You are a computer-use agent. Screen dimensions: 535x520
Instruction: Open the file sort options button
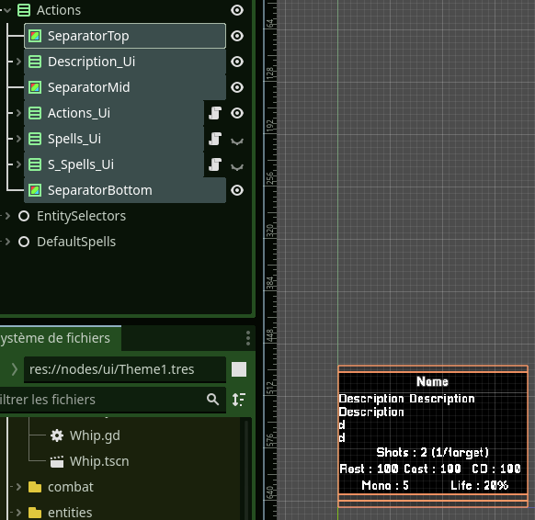click(239, 400)
